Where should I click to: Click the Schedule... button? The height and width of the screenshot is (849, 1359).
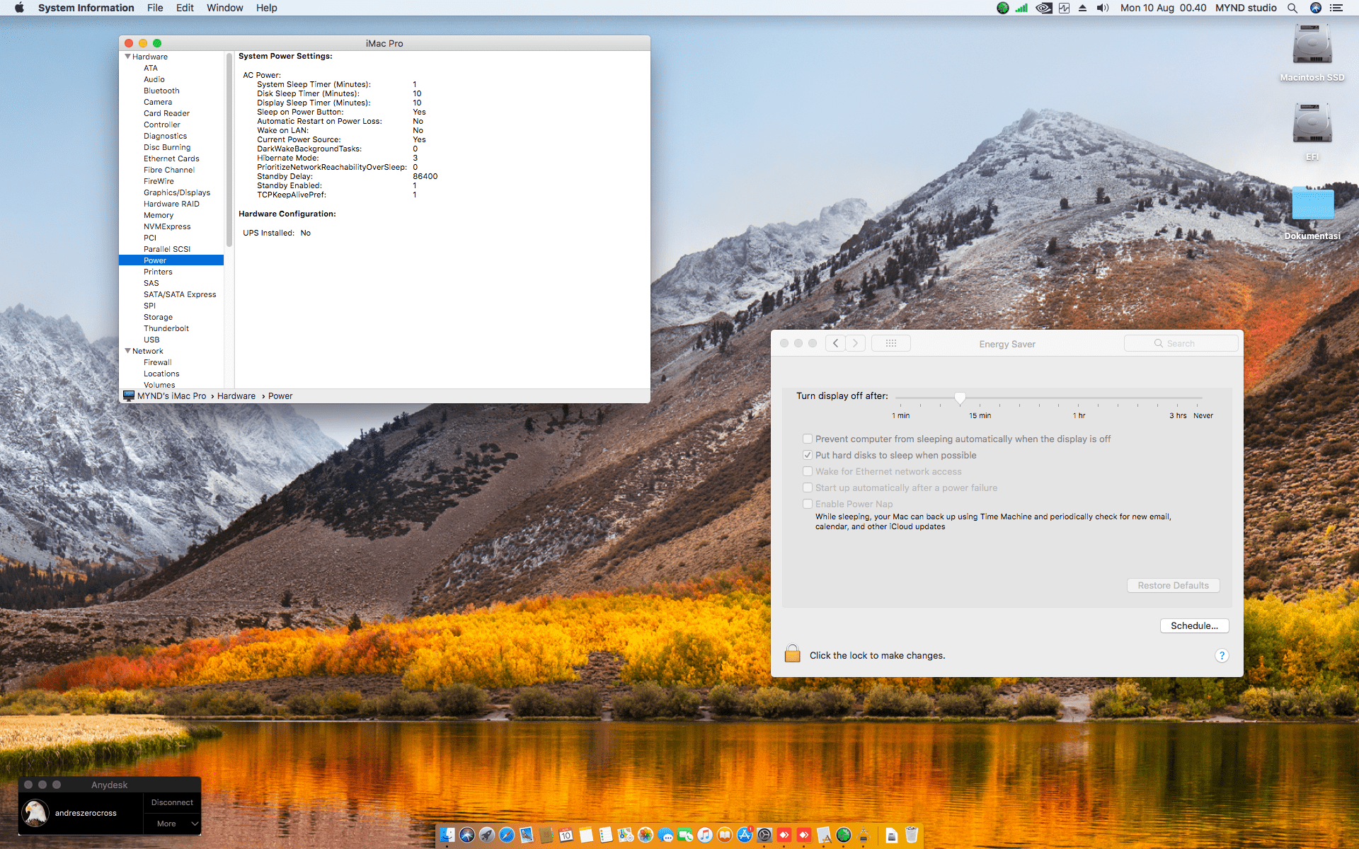pos(1194,625)
